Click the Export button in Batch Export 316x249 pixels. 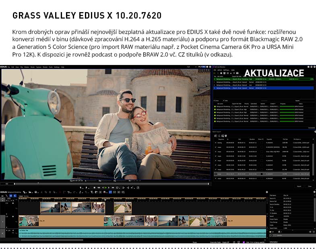[299, 186]
